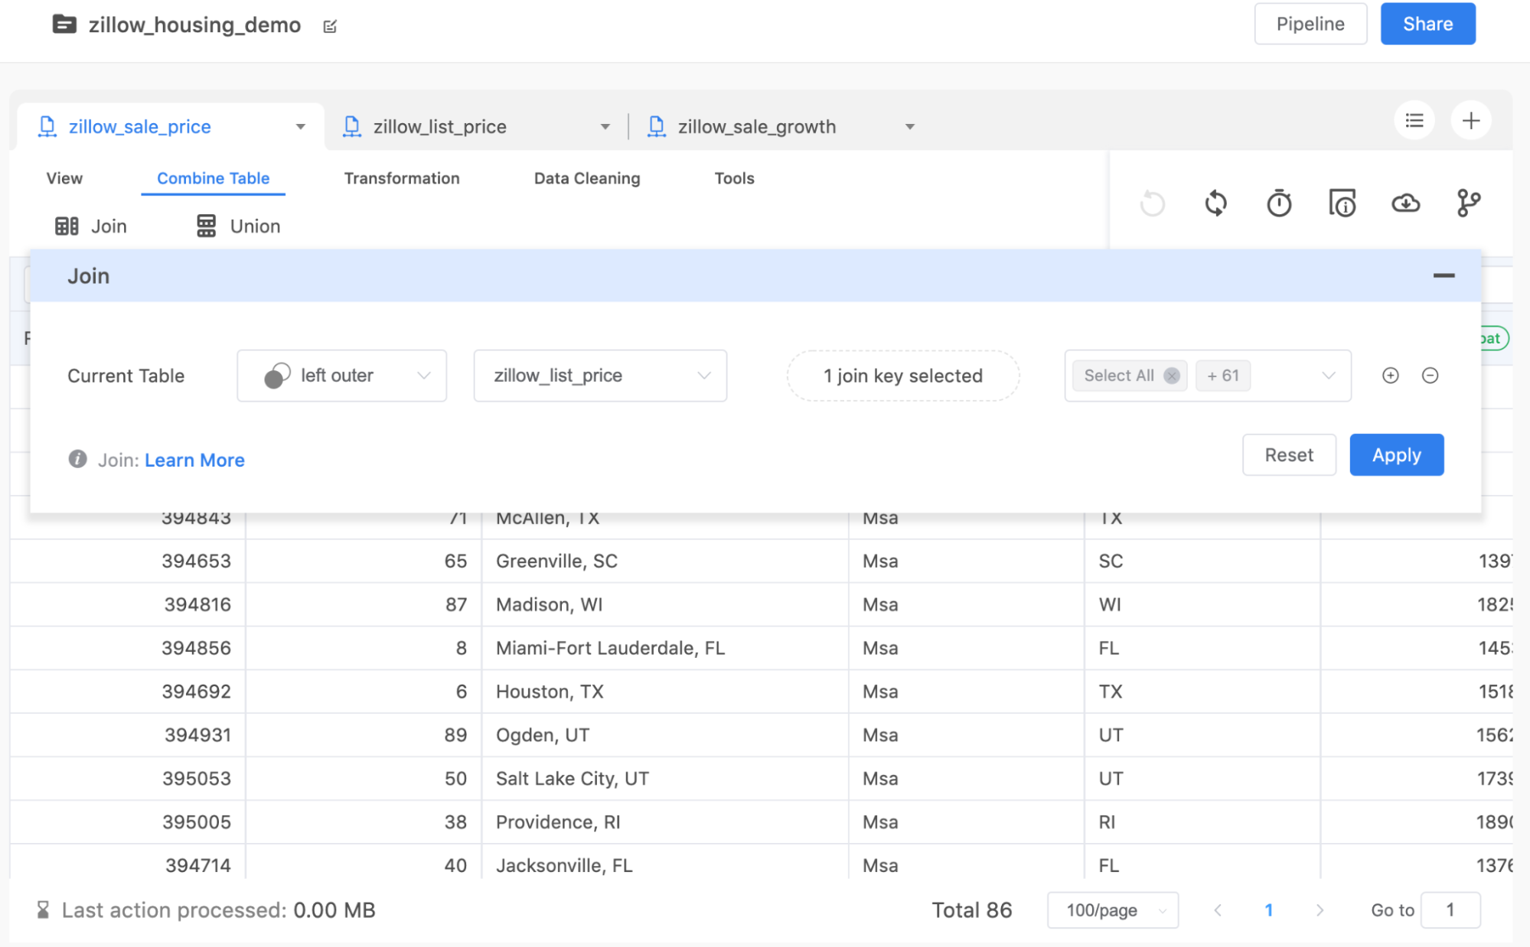Expand the zillow_list_price table dropdown
1530x947 pixels.
599,376
